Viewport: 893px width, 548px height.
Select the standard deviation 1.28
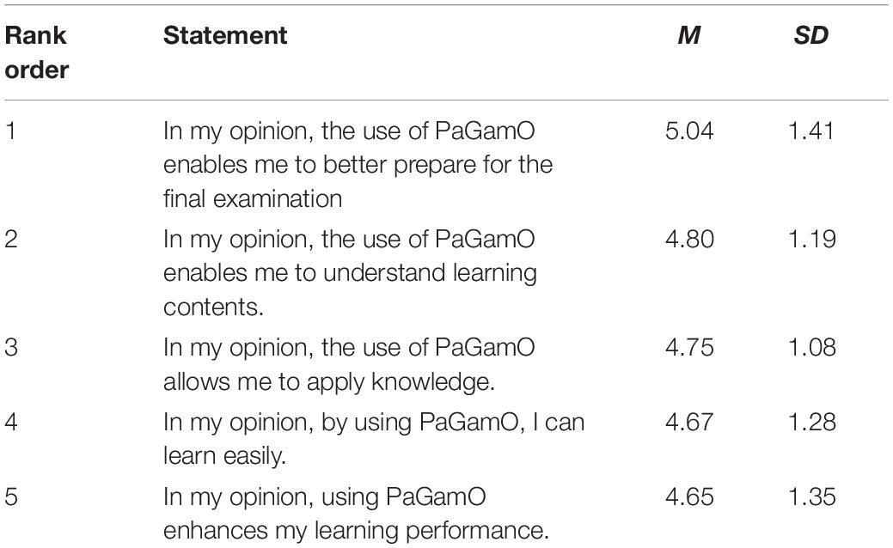tap(812, 423)
